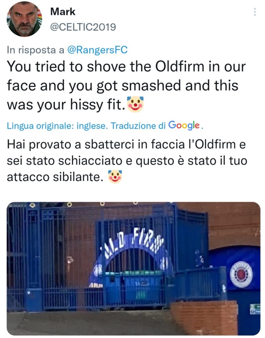Open Mark's profile avatar picture
This screenshot has height=338, width=265.
pos(24,19)
